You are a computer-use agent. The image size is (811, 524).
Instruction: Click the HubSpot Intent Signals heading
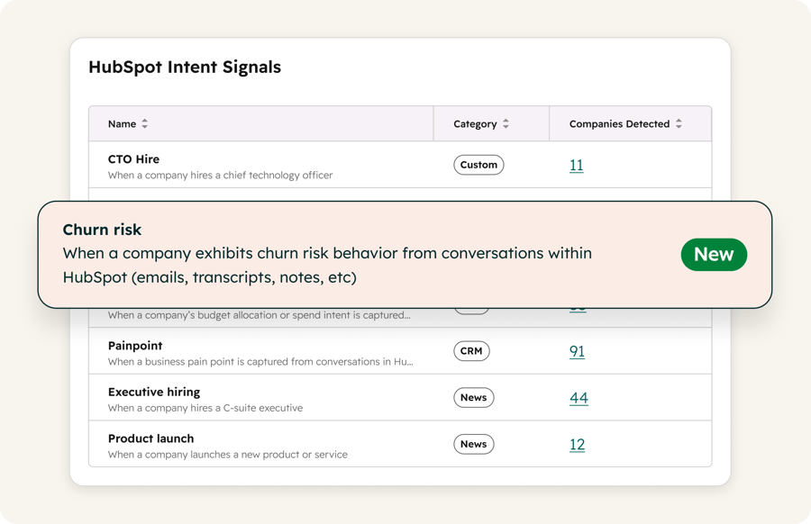(x=185, y=68)
